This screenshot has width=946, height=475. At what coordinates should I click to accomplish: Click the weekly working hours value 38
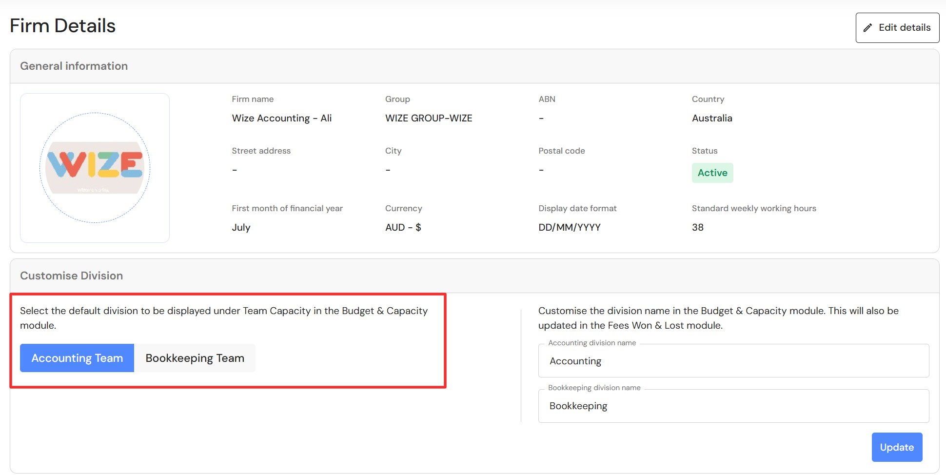(x=697, y=227)
